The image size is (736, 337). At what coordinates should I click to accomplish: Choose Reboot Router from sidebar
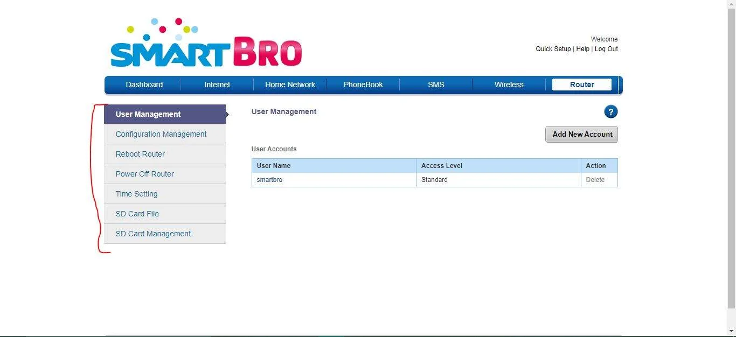tap(165, 154)
